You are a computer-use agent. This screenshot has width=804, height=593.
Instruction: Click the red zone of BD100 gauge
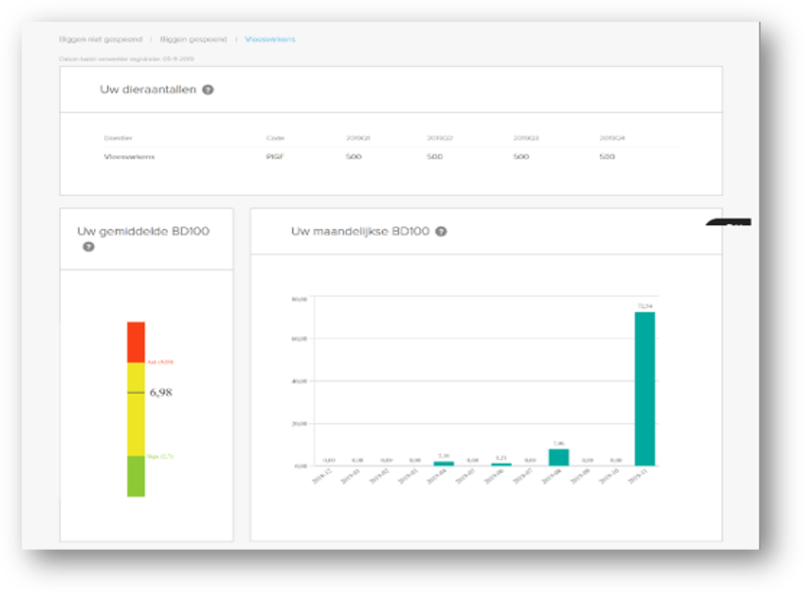(136, 341)
